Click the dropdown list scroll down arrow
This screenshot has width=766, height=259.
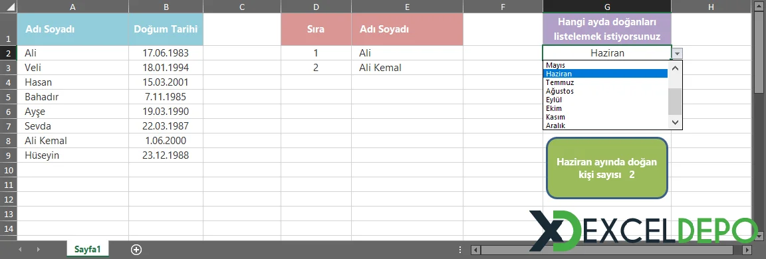click(675, 122)
